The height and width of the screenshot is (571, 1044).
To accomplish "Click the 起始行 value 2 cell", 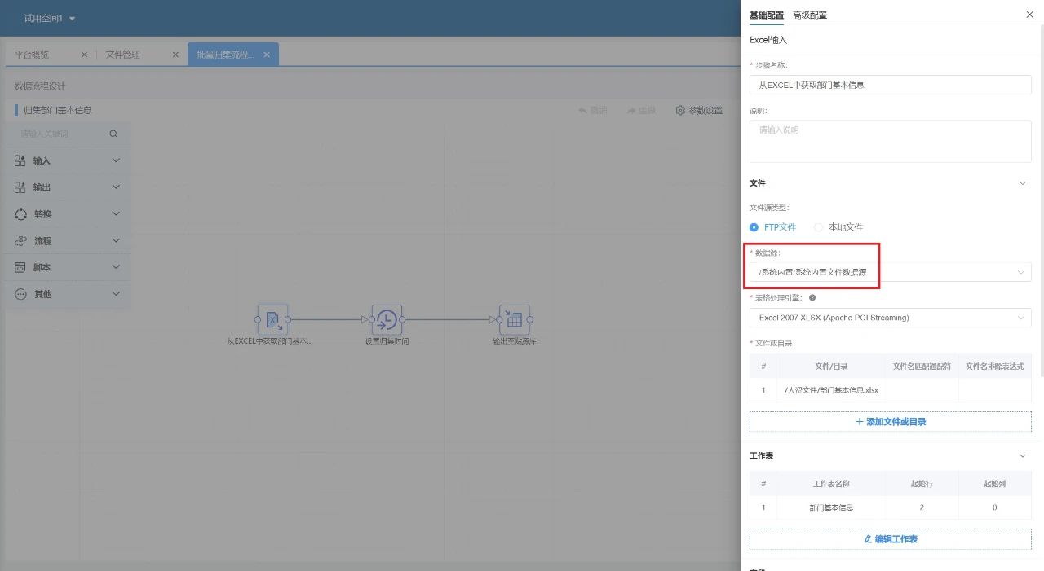I will point(922,507).
